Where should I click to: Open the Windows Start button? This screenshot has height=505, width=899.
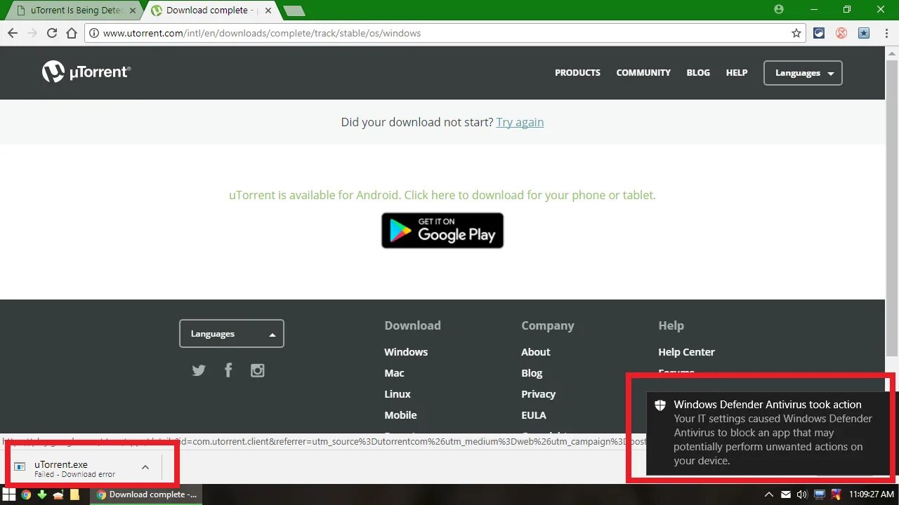pyautogui.click(x=9, y=494)
